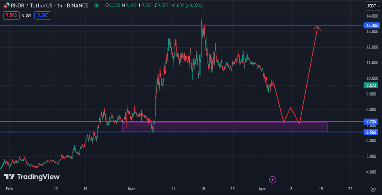Click the 4.000 price scale value
The width and height of the screenshot is (382, 195).
tap(371, 172)
